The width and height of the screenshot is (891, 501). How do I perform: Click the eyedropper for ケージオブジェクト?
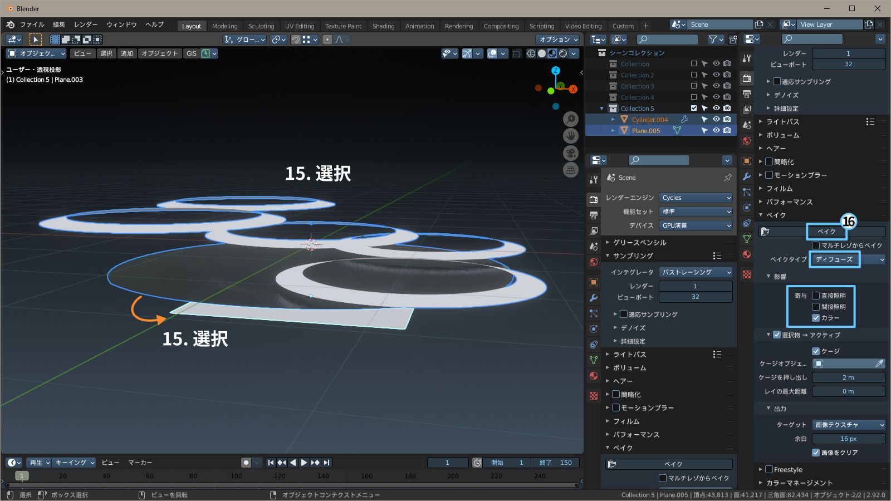[879, 364]
